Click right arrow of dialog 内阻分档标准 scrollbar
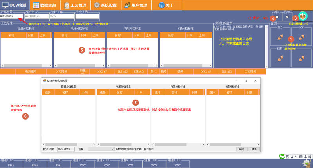The width and height of the screenshot is (313, 168). [x=203, y=145]
